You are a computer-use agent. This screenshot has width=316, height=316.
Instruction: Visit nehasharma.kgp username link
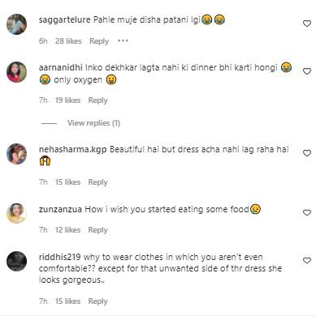pos(72,150)
